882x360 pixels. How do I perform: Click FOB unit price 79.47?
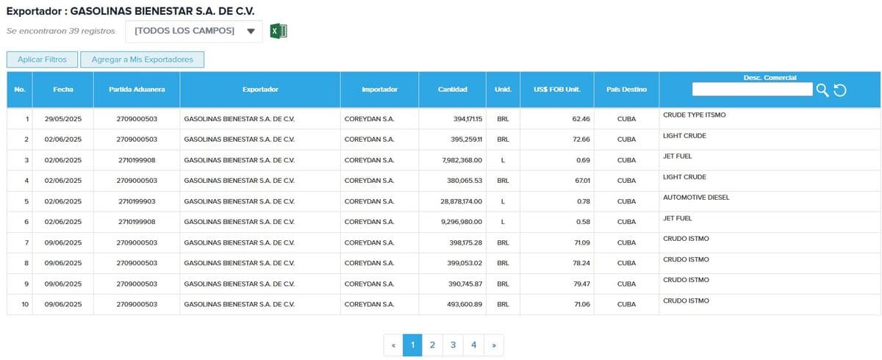coord(582,284)
